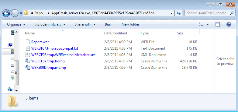Viewport: 238px width, 112px height.
Task: Click the Computer icon in navigation pane
Action: pos(10,45)
